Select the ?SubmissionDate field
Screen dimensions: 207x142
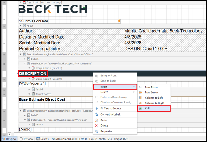70,21
